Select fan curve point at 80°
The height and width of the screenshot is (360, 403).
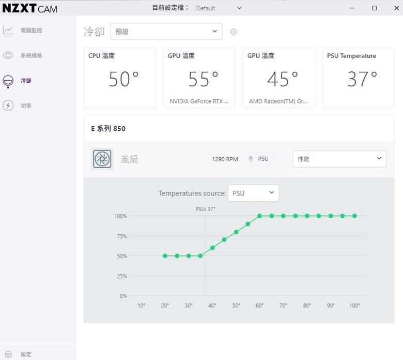pos(307,216)
